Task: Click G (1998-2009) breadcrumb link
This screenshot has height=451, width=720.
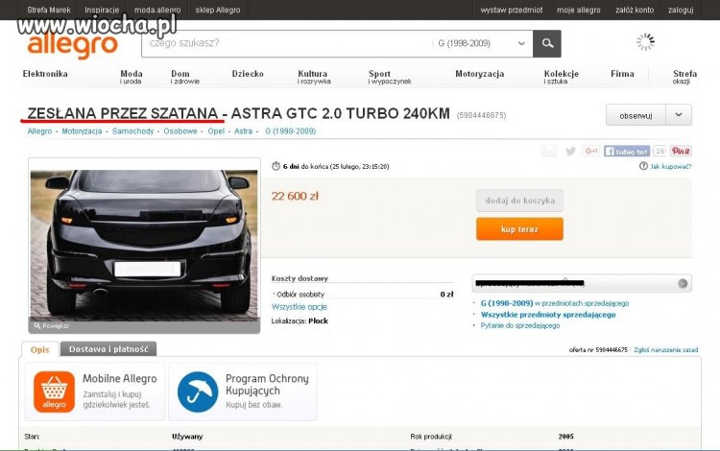Action: (x=290, y=131)
